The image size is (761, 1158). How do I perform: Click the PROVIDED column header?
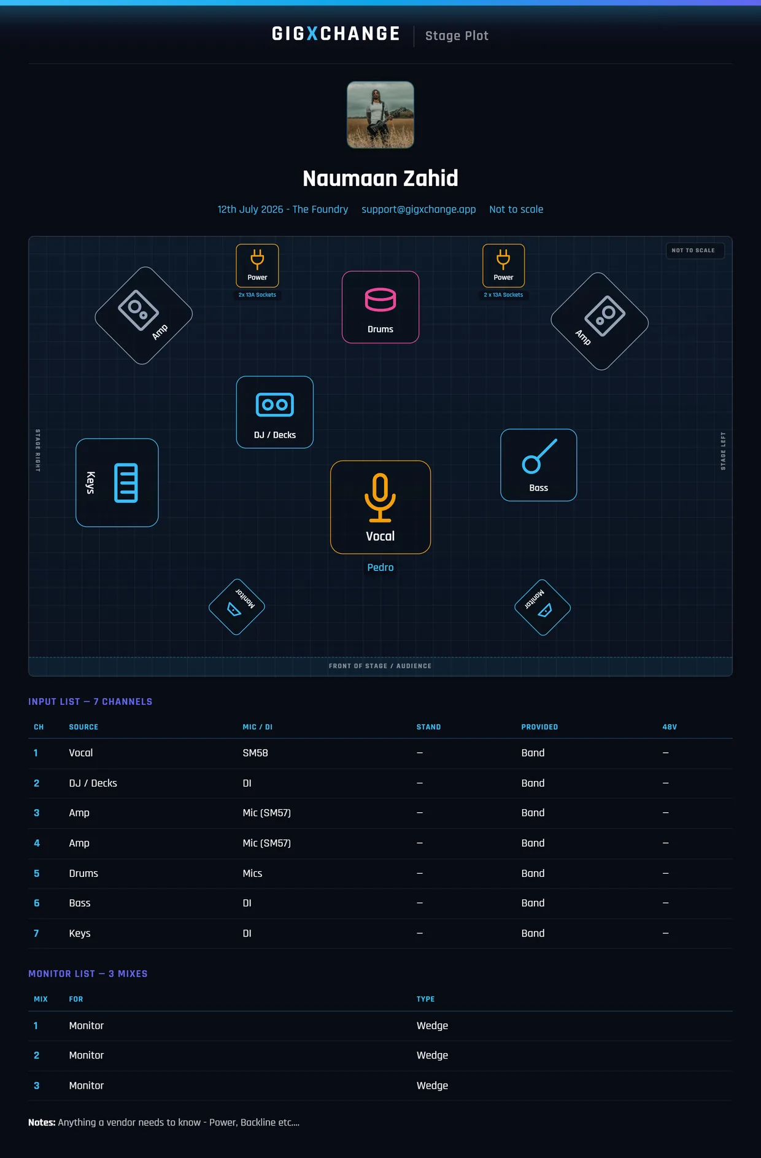(x=539, y=727)
